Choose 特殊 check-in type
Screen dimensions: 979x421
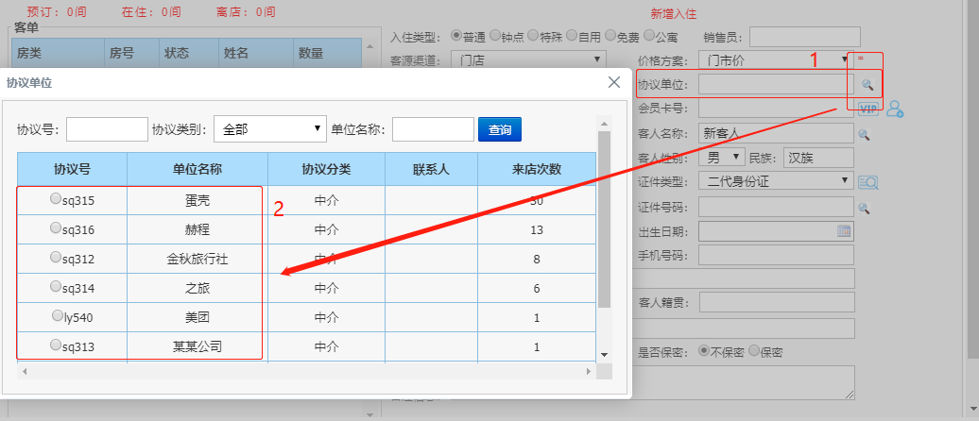click(x=533, y=36)
